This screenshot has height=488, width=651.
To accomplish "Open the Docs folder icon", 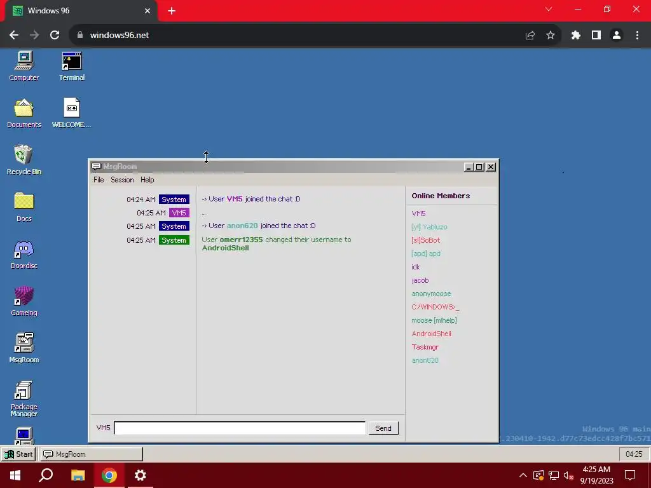I will click(x=24, y=207).
